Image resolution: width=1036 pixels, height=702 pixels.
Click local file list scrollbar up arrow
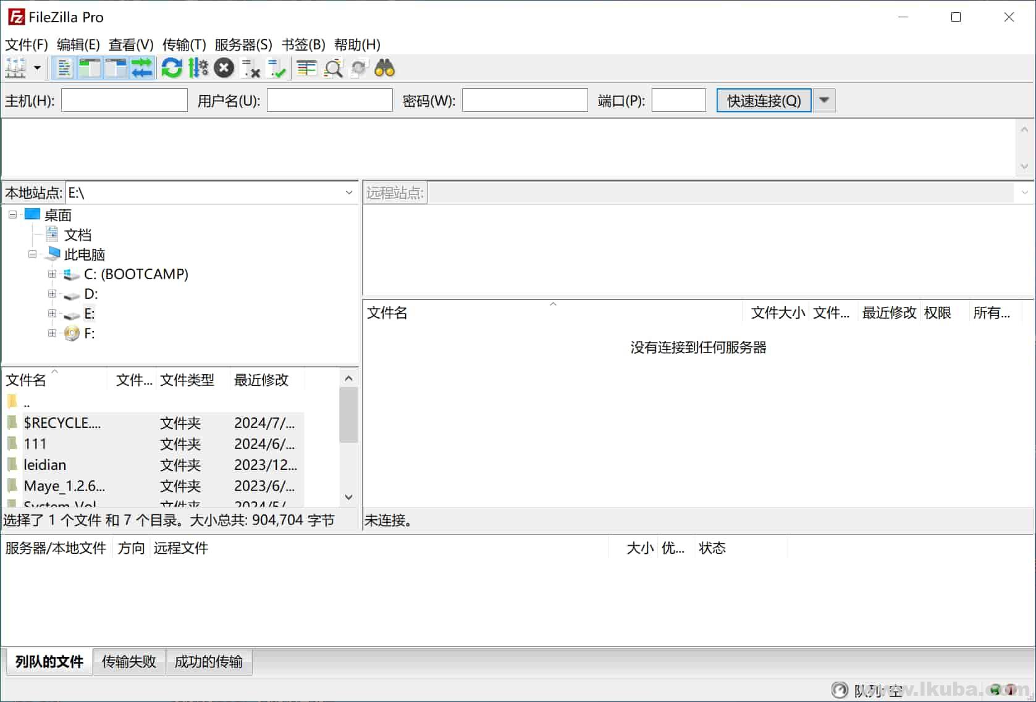pos(348,378)
